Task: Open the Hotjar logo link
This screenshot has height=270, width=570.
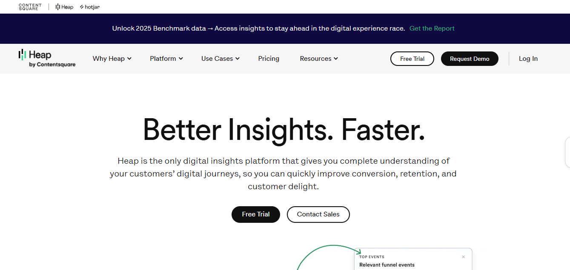Action: 90,7
